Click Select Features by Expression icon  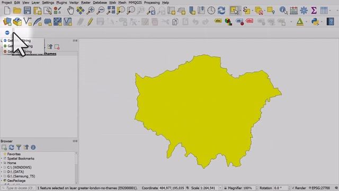click(x=246, y=11)
